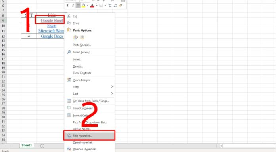Expand the Filter submenu
The image size is (276, 152).
click(90, 87)
